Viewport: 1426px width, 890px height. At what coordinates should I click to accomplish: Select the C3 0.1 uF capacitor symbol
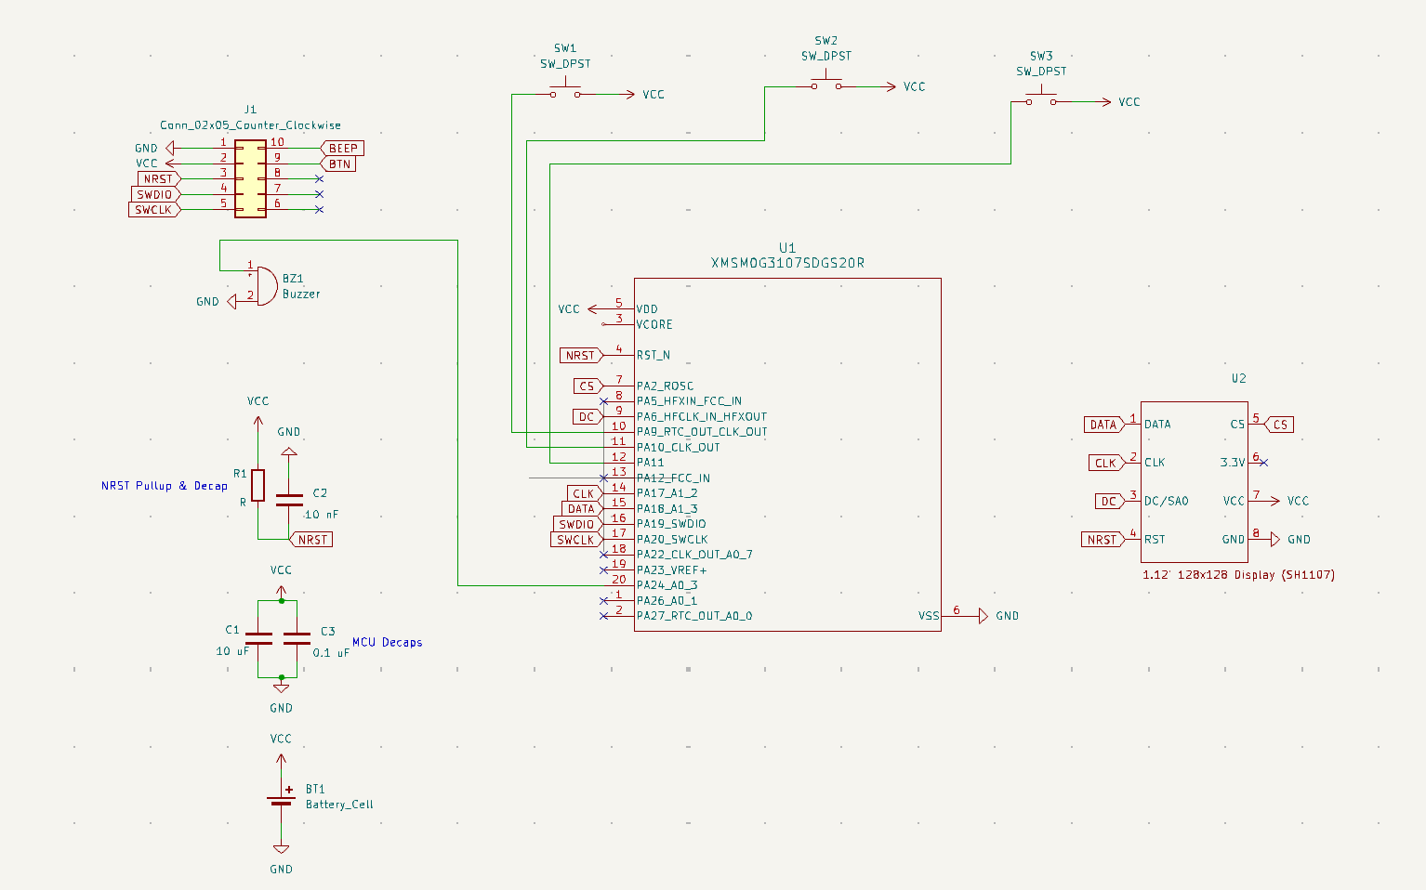297,639
